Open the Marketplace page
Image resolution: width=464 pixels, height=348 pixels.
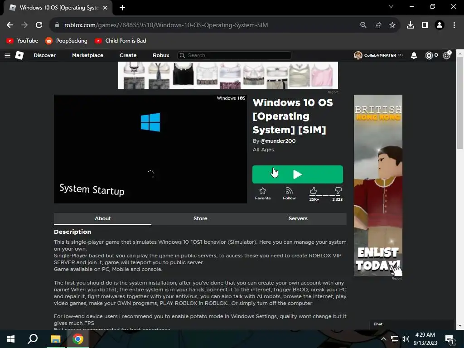coord(87,55)
